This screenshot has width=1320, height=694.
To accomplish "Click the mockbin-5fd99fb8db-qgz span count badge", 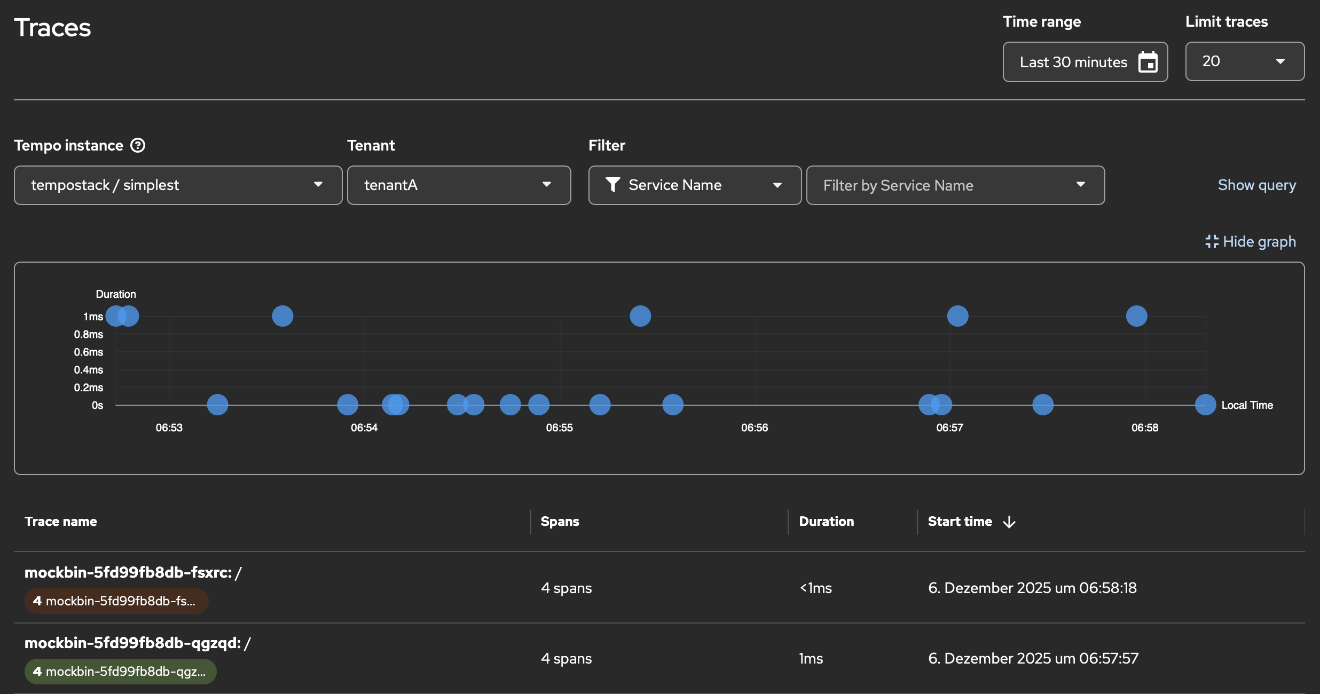I will coord(120,672).
